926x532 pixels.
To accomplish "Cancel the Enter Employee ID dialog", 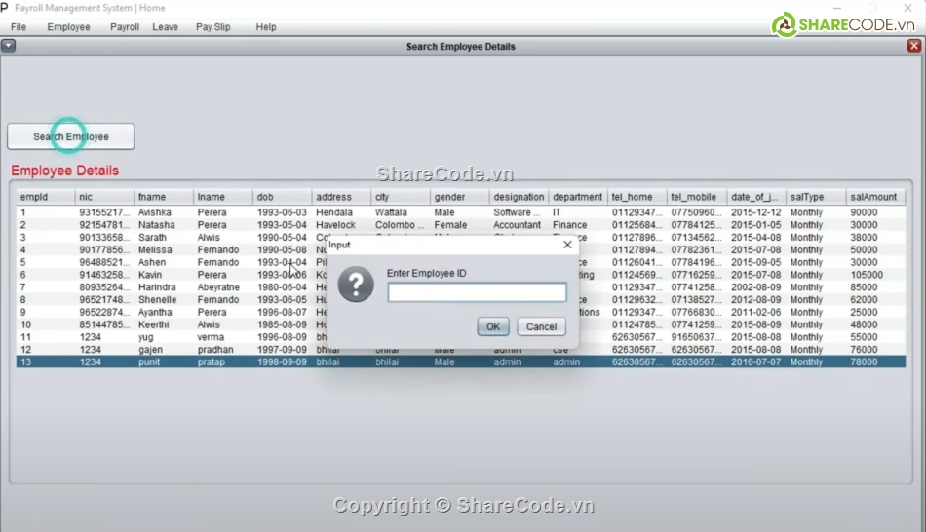I will pyautogui.click(x=541, y=327).
